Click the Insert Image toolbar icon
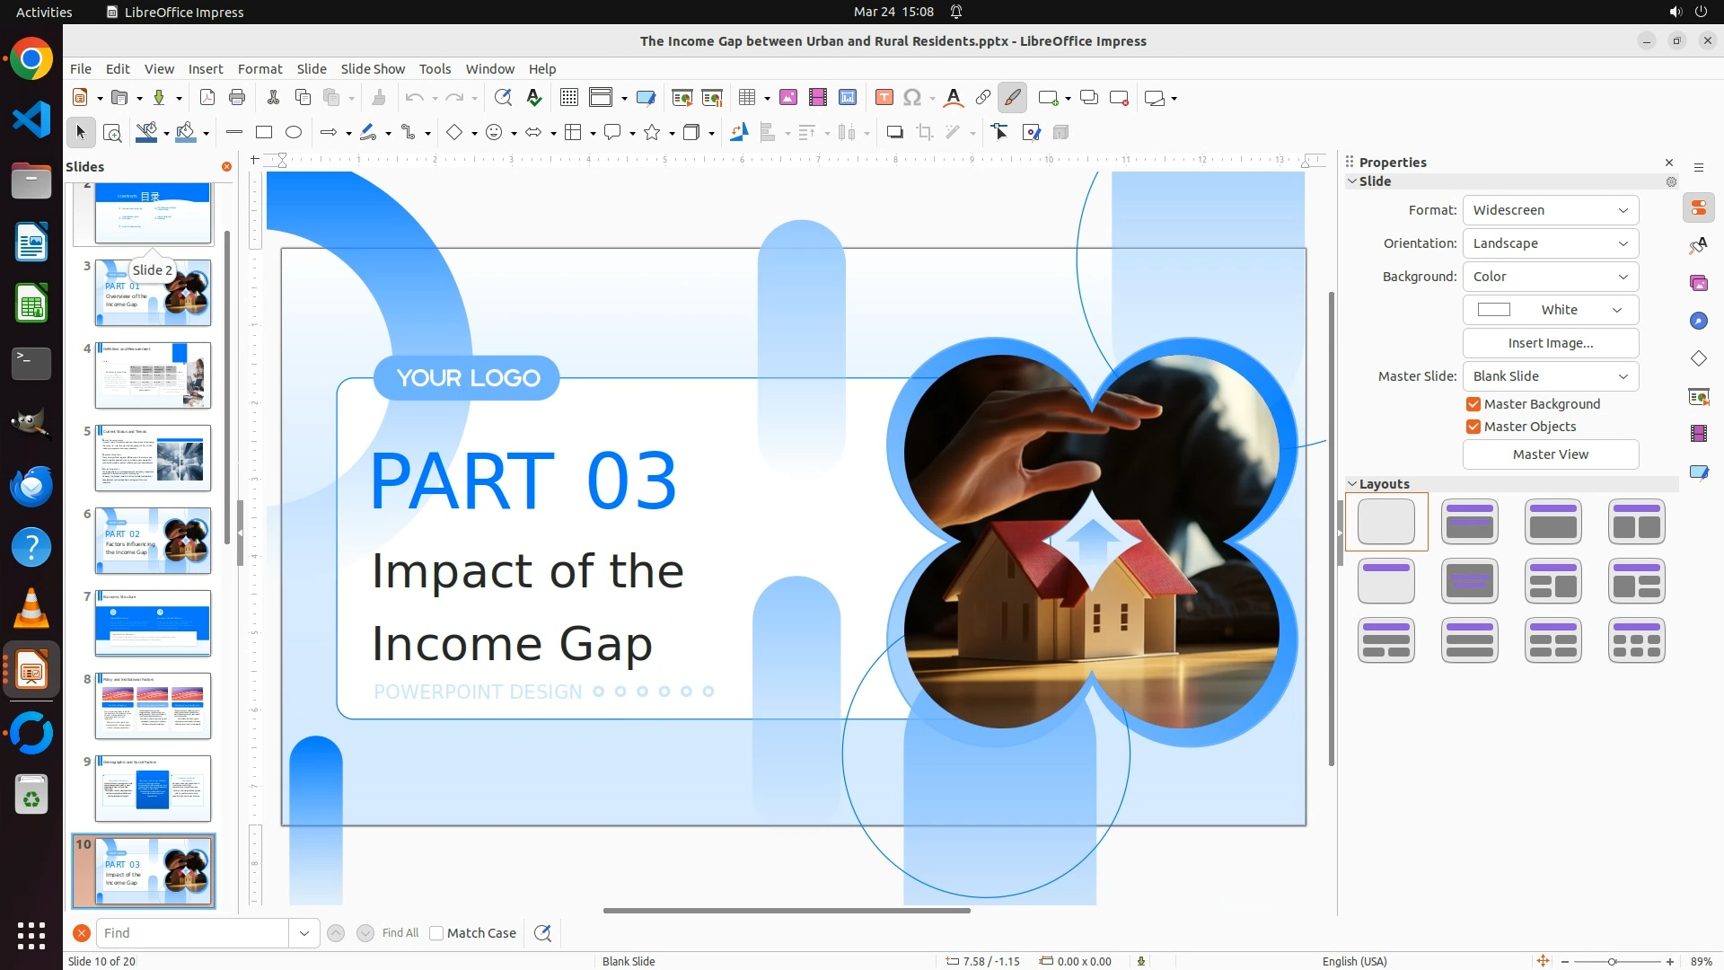This screenshot has height=970, width=1724. tap(788, 98)
